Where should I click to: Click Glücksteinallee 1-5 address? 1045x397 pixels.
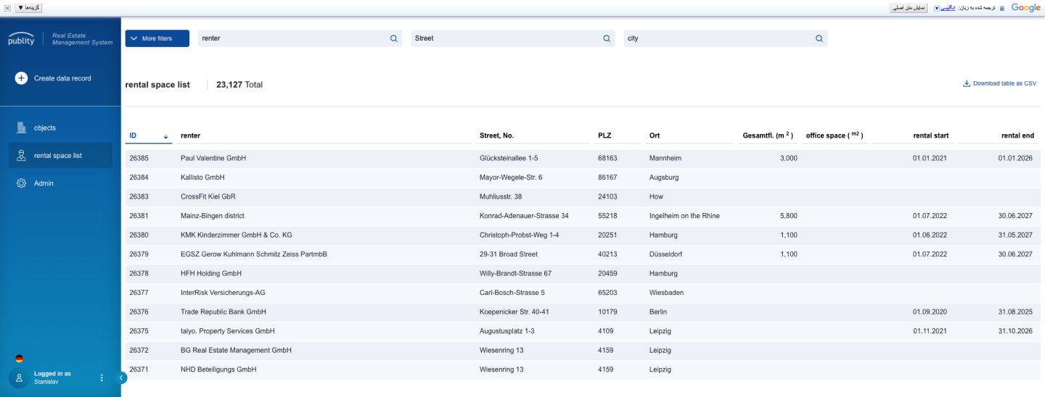pos(509,158)
